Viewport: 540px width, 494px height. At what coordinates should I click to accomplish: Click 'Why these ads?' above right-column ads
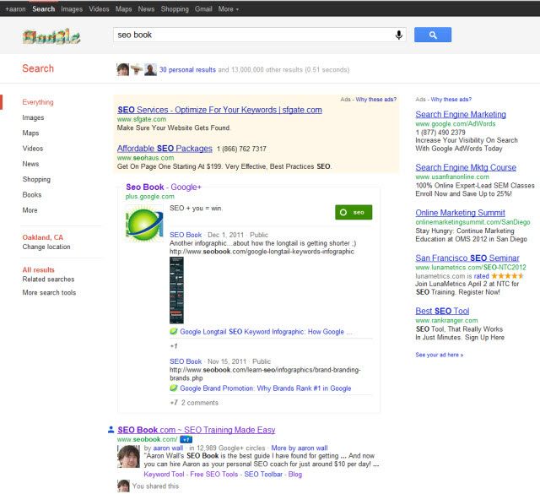(451, 100)
